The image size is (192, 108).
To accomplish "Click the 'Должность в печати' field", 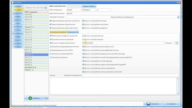I will coord(123,13).
